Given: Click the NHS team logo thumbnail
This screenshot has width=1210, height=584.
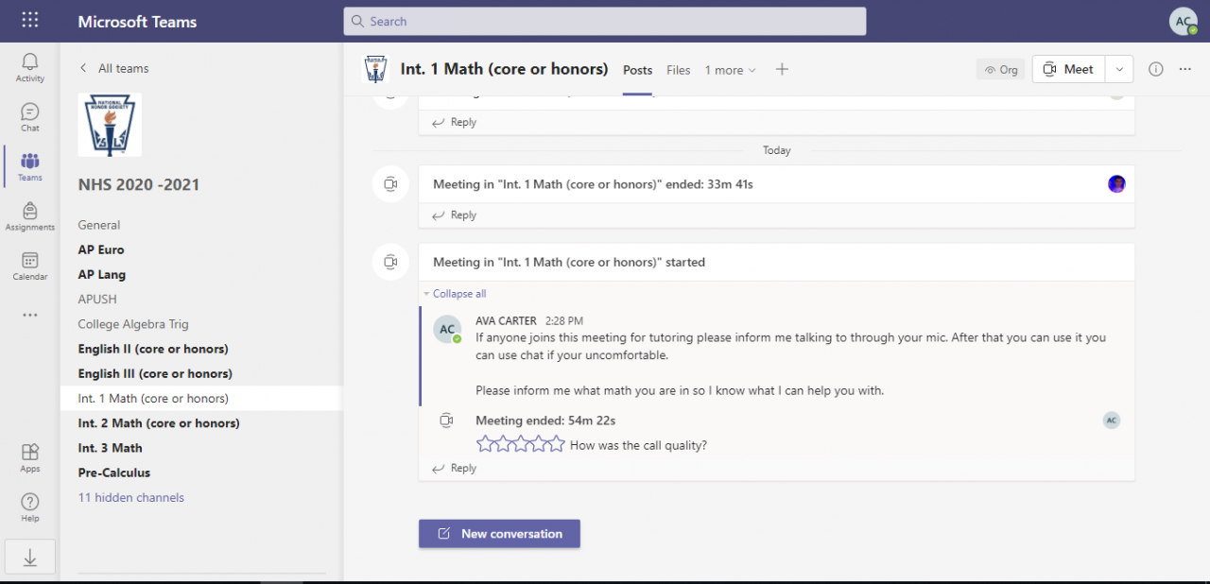Looking at the screenshot, I should pos(110,125).
